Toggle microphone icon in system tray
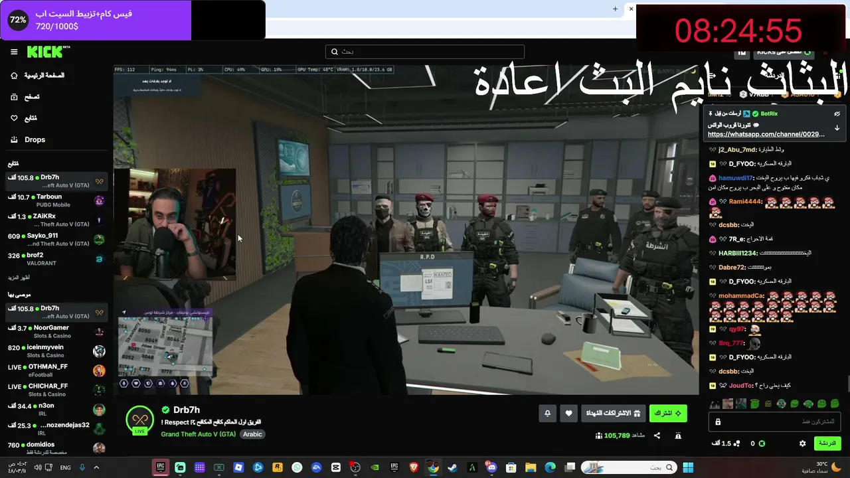The height and width of the screenshot is (478, 850). tap(82, 467)
